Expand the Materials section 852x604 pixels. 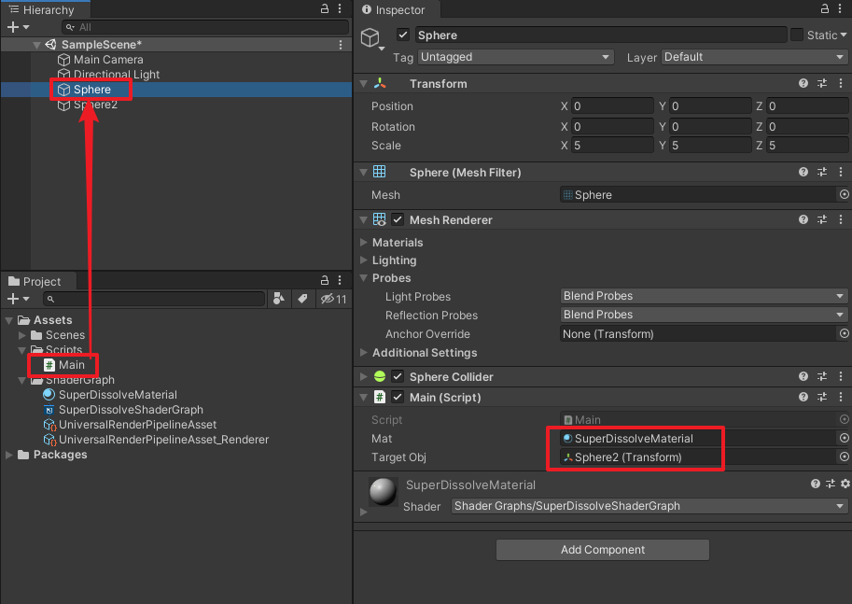[x=364, y=242]
